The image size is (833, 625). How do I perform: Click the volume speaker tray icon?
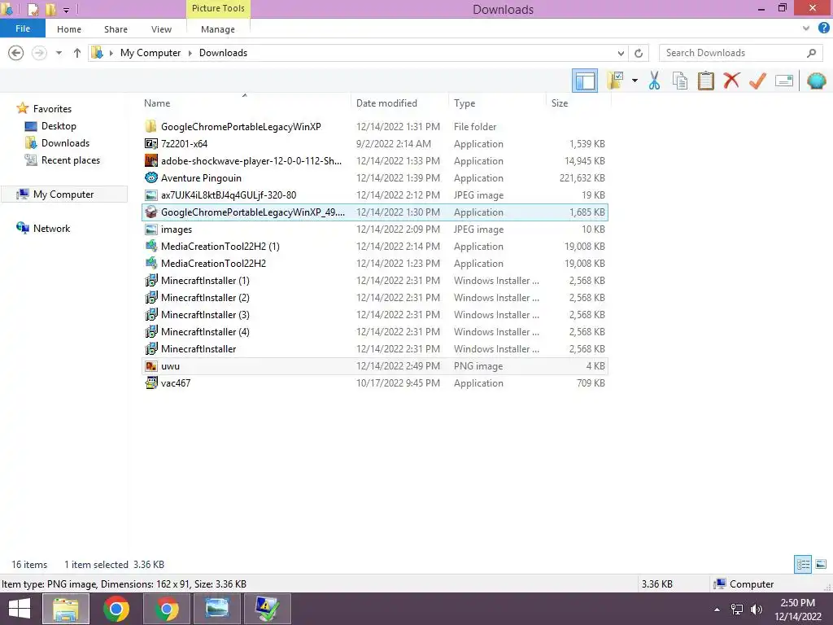coord(756,610)
